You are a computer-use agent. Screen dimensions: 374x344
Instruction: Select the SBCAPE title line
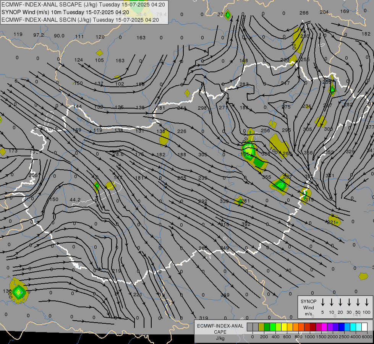(x=84, y=5)
